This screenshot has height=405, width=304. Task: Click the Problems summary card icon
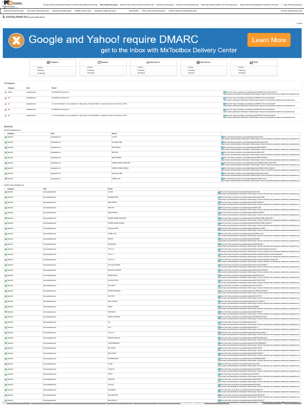click(x=48, y=62)
